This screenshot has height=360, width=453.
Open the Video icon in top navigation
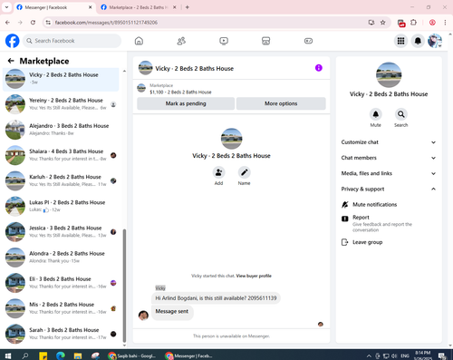tap(224, 41)
